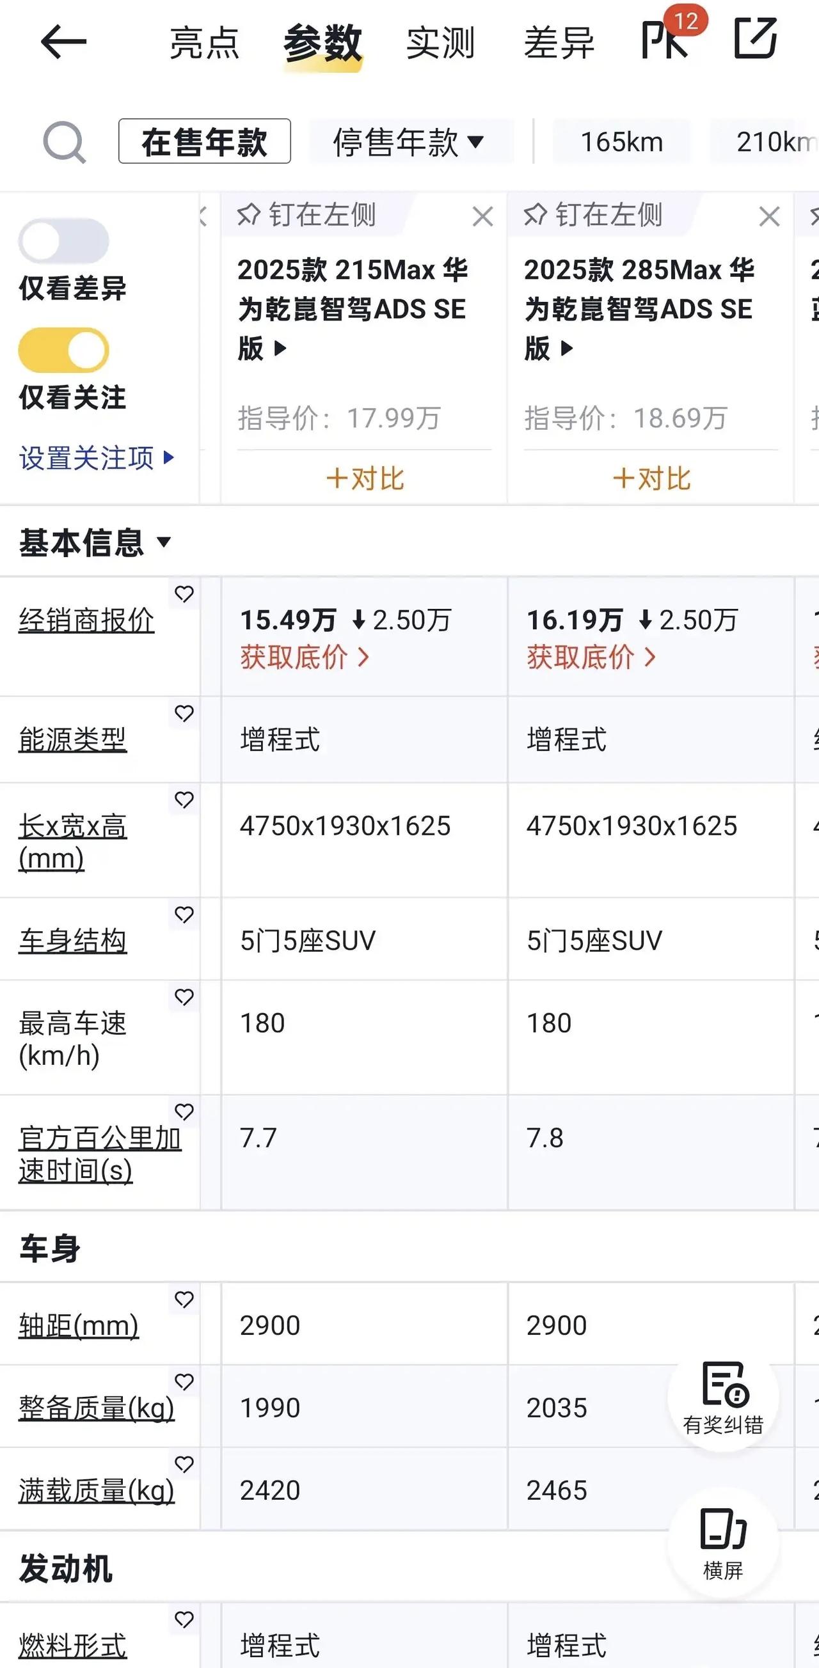Viewport: 819px width, 1668px height.
Task: Disable the 仅看关注 switch
Action: pyautogui.click(x=63, y=350)
